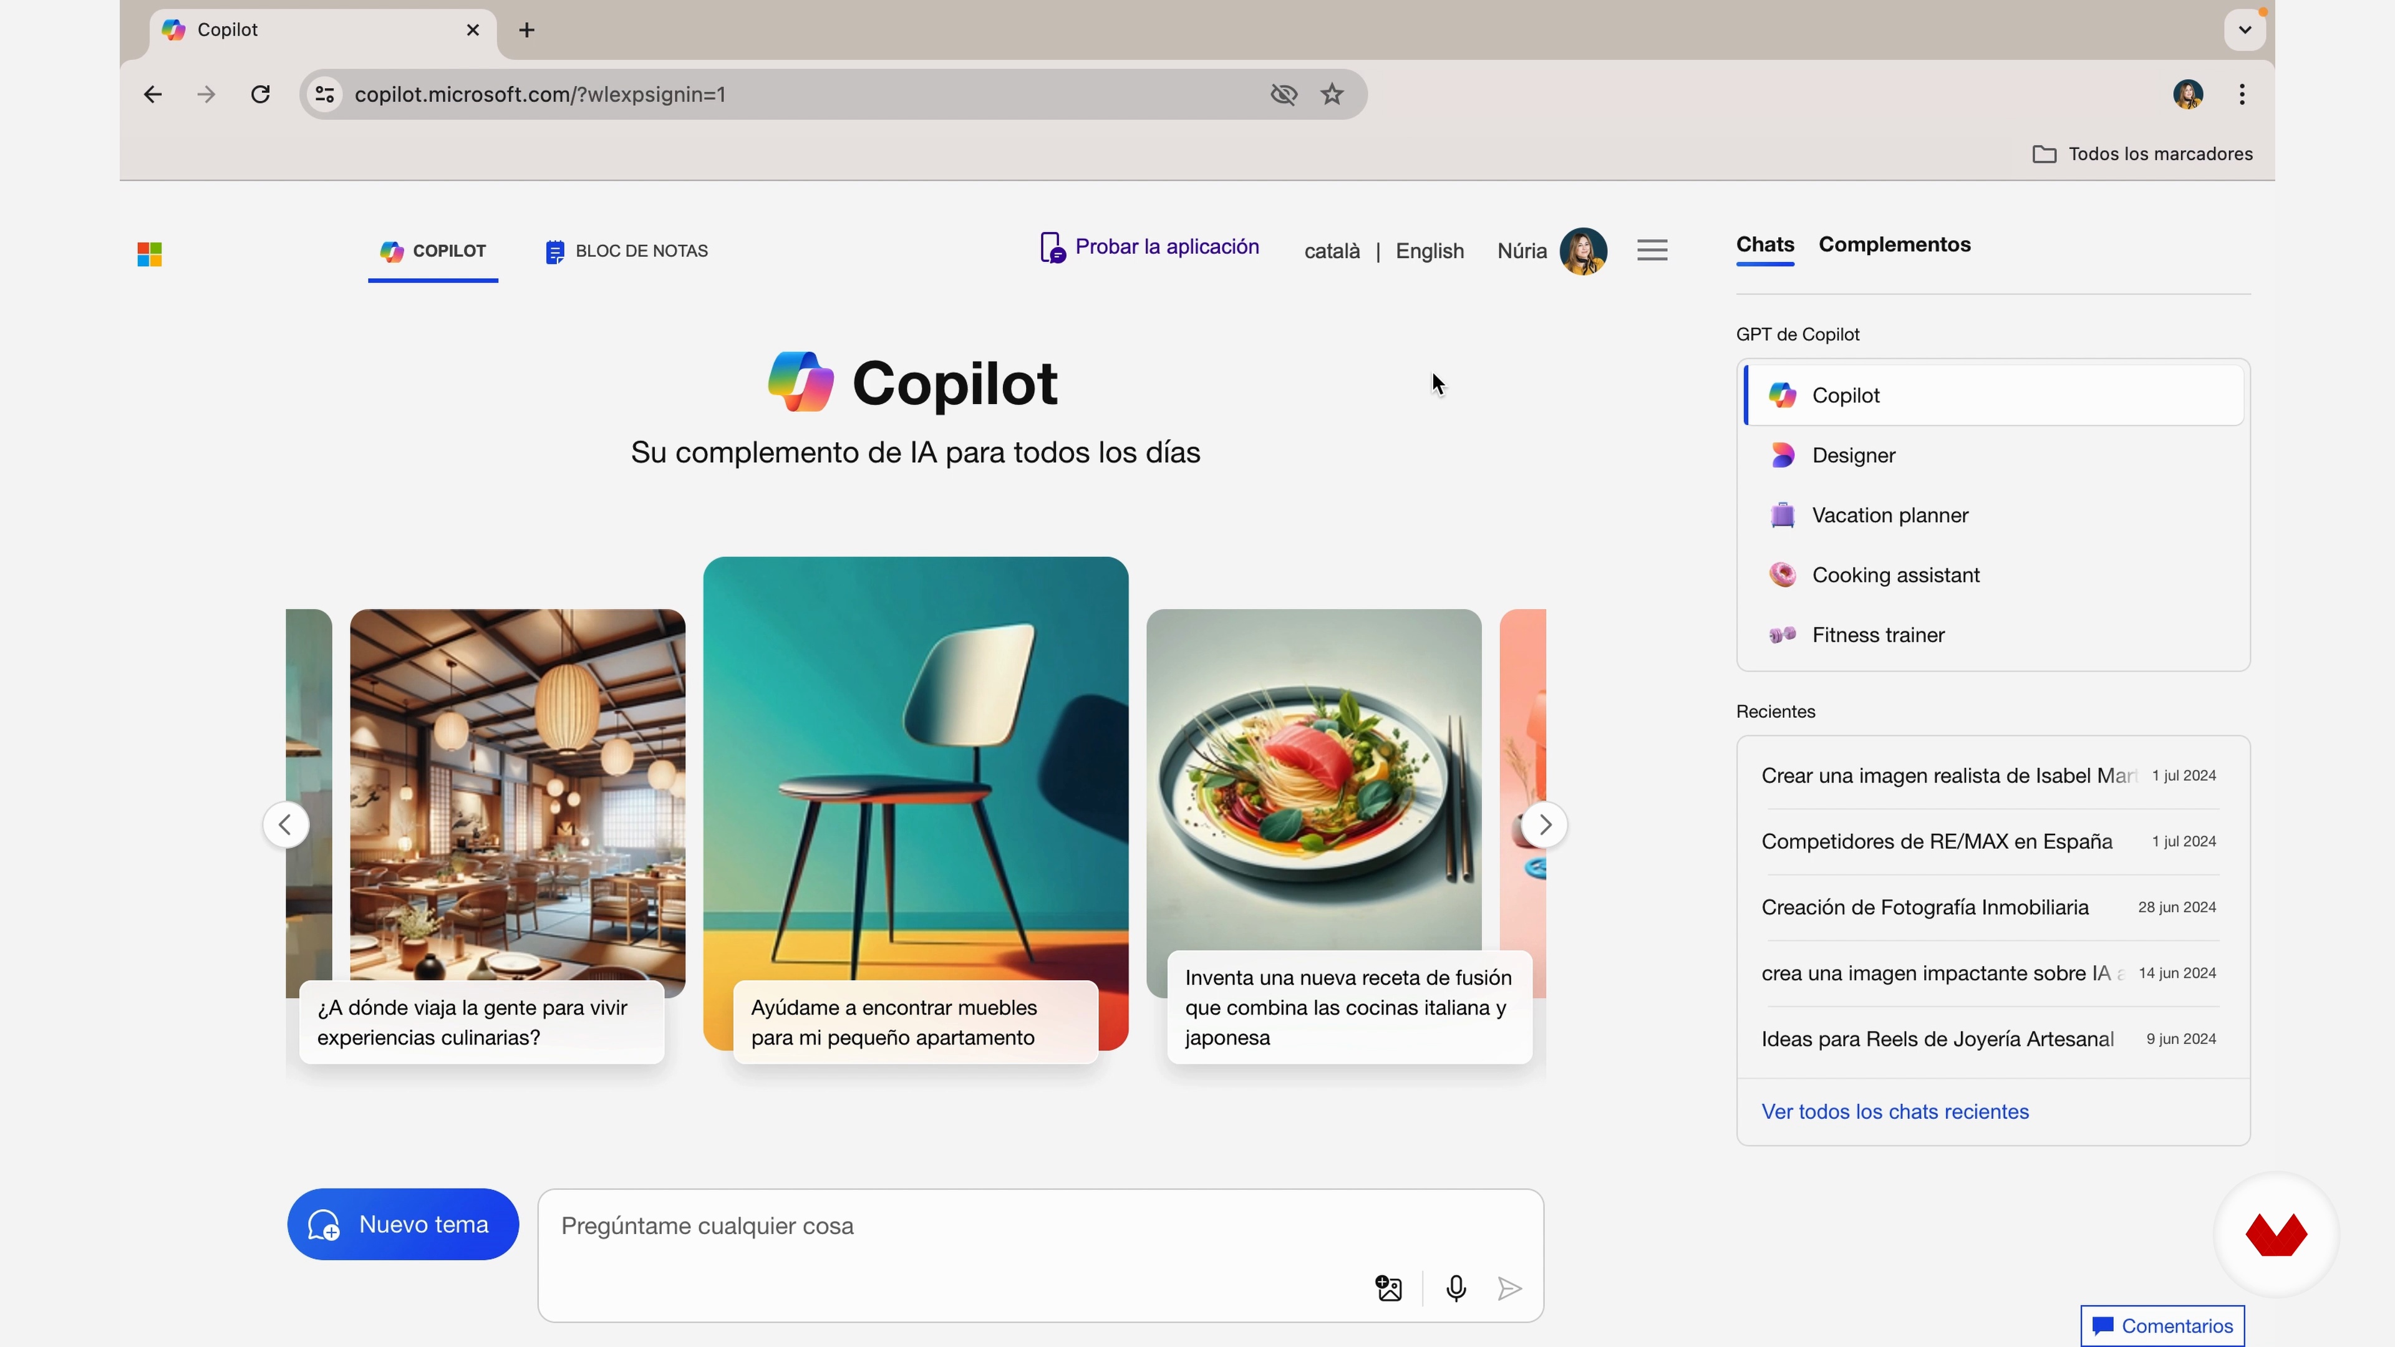Switch language to English
The height and width of the screenshot is (1347, 2395).
coord(1429,251)
